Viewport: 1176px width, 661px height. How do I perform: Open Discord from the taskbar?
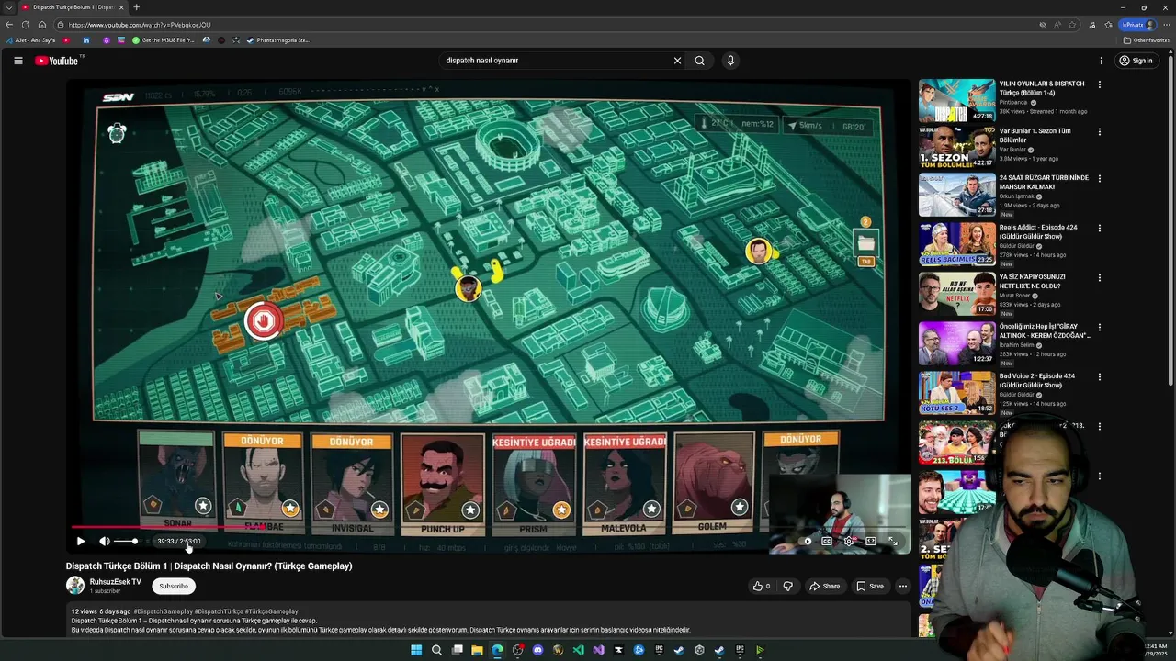coord(537,650)
